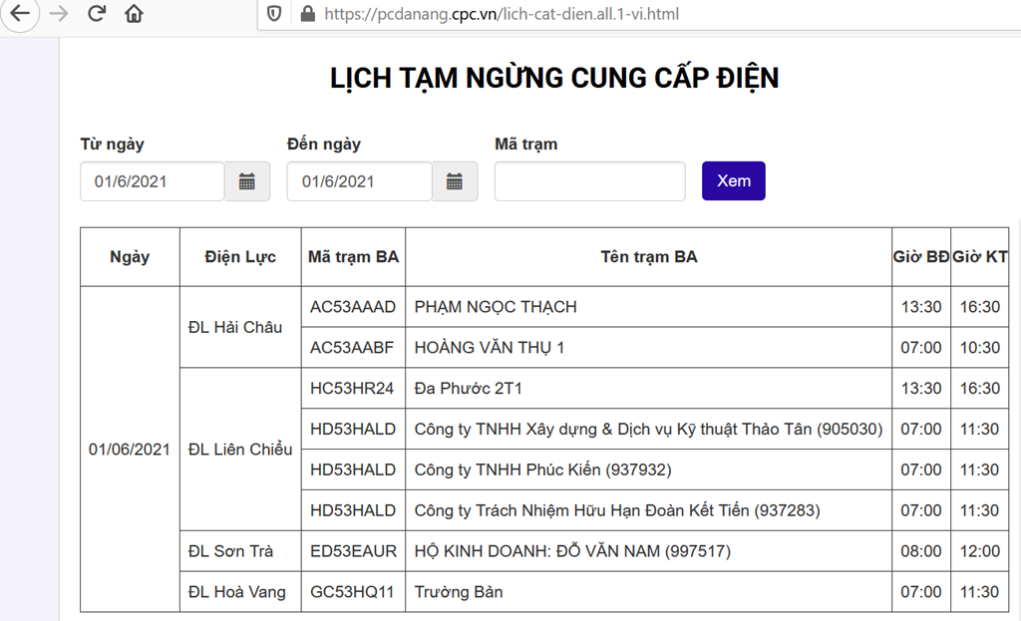Click station code ED53EAUR
This screenshot has width=1021, height=621.
tap(353, 550)
